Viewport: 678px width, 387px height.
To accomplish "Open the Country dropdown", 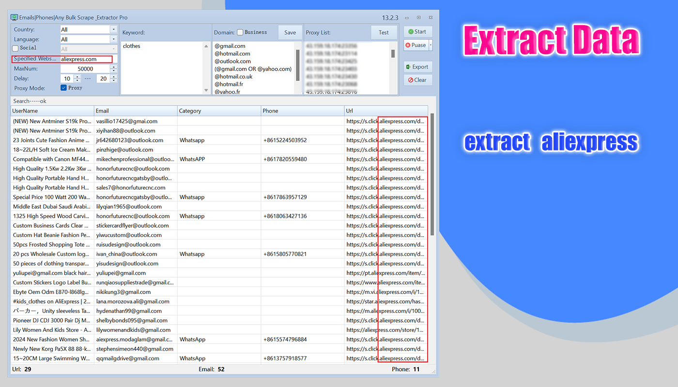I will (x=113, y=30).
